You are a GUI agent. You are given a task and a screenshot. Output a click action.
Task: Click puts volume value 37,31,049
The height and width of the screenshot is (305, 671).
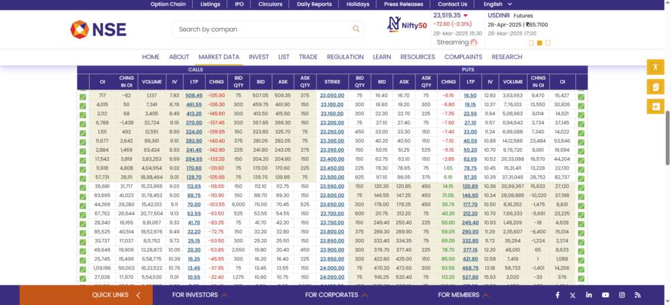513,177
